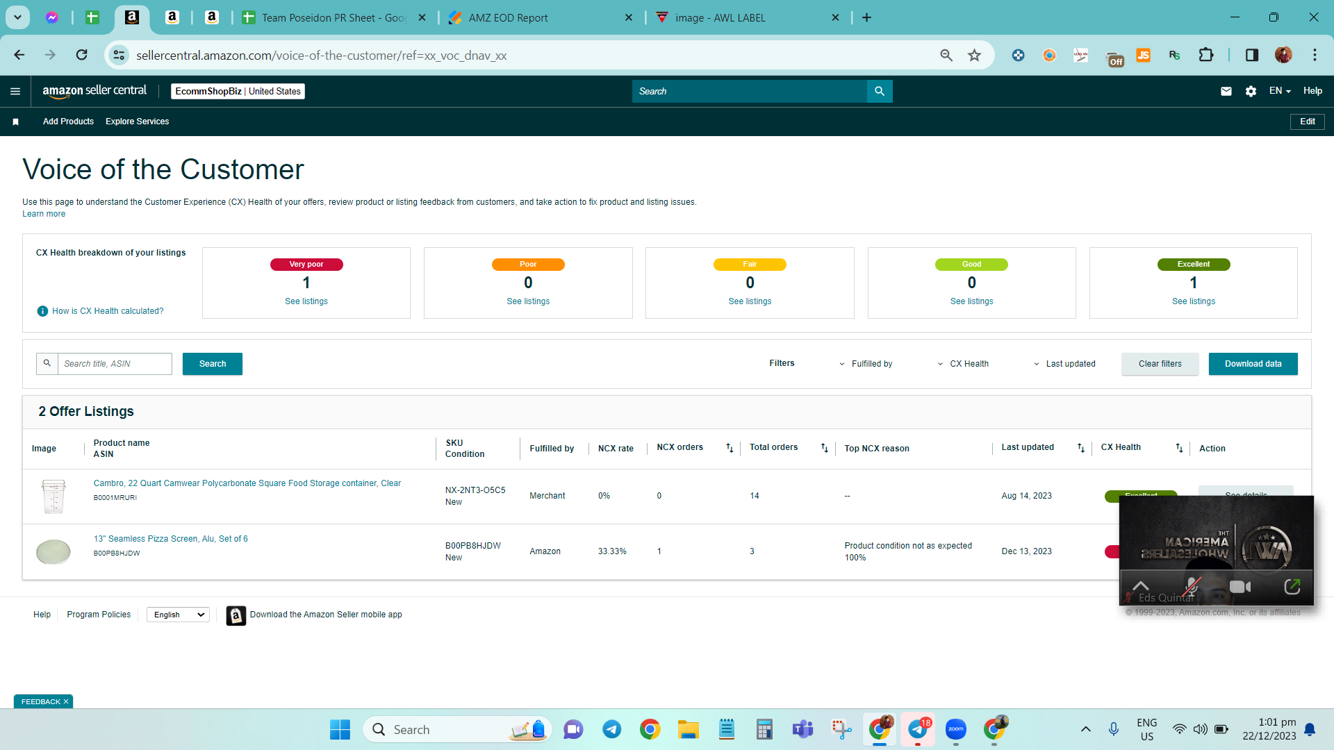Screen dimensions: 1334x750
Task: Open Add Products in the nav bar
Action: coord(68,122)
